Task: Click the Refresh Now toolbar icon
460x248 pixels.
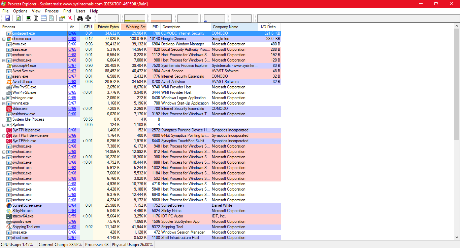Action: pos(18,18)
